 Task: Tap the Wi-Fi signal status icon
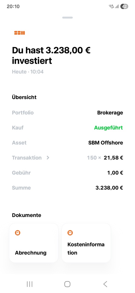click(x=111, y=6)
